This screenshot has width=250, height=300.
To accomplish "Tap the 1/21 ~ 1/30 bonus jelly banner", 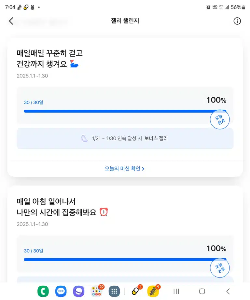I will pos(125,139).
